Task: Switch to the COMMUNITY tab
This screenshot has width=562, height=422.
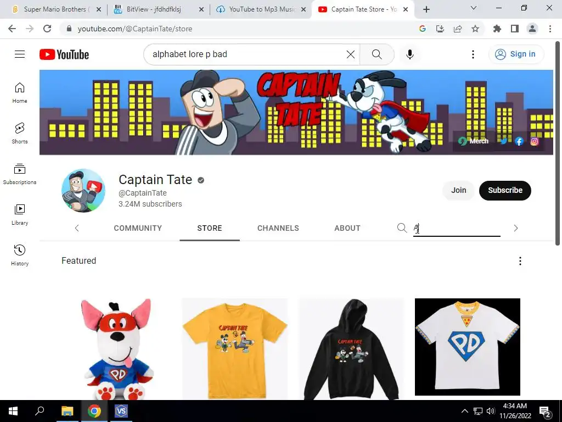Action: 138,228
